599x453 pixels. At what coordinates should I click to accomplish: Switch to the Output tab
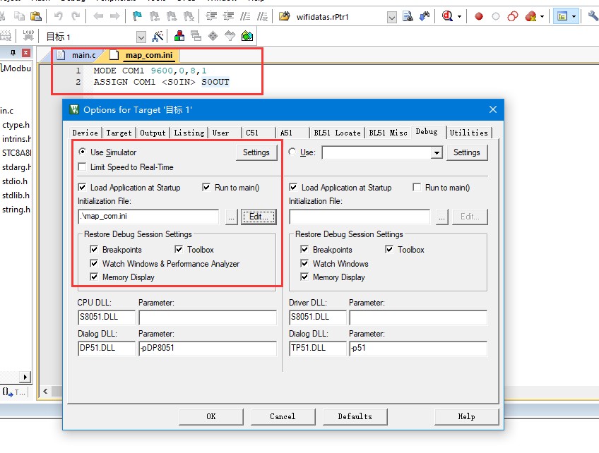153,133
